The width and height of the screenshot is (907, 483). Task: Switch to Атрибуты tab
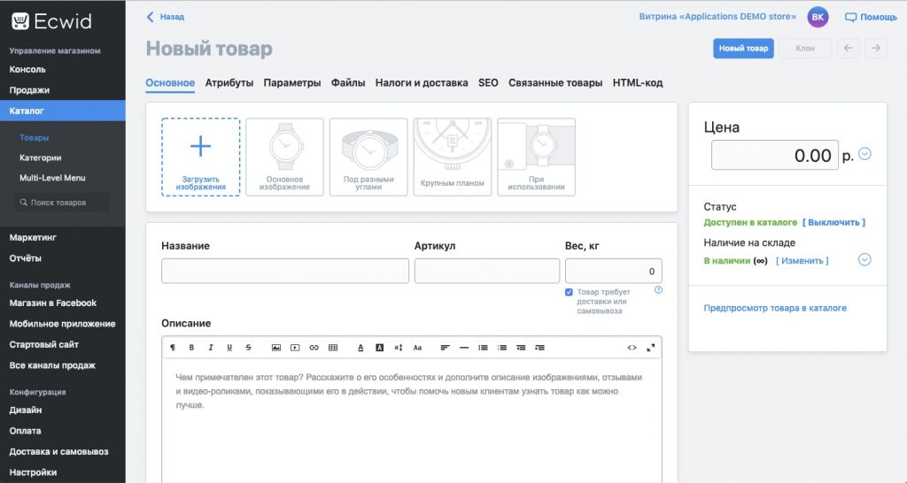tap(229, 82)
